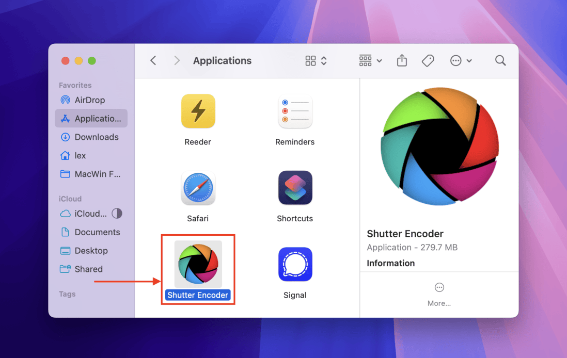Click the iCloud sidebar section heading
The width and height of the screenshot is (567, 358).
coord(70,199)
